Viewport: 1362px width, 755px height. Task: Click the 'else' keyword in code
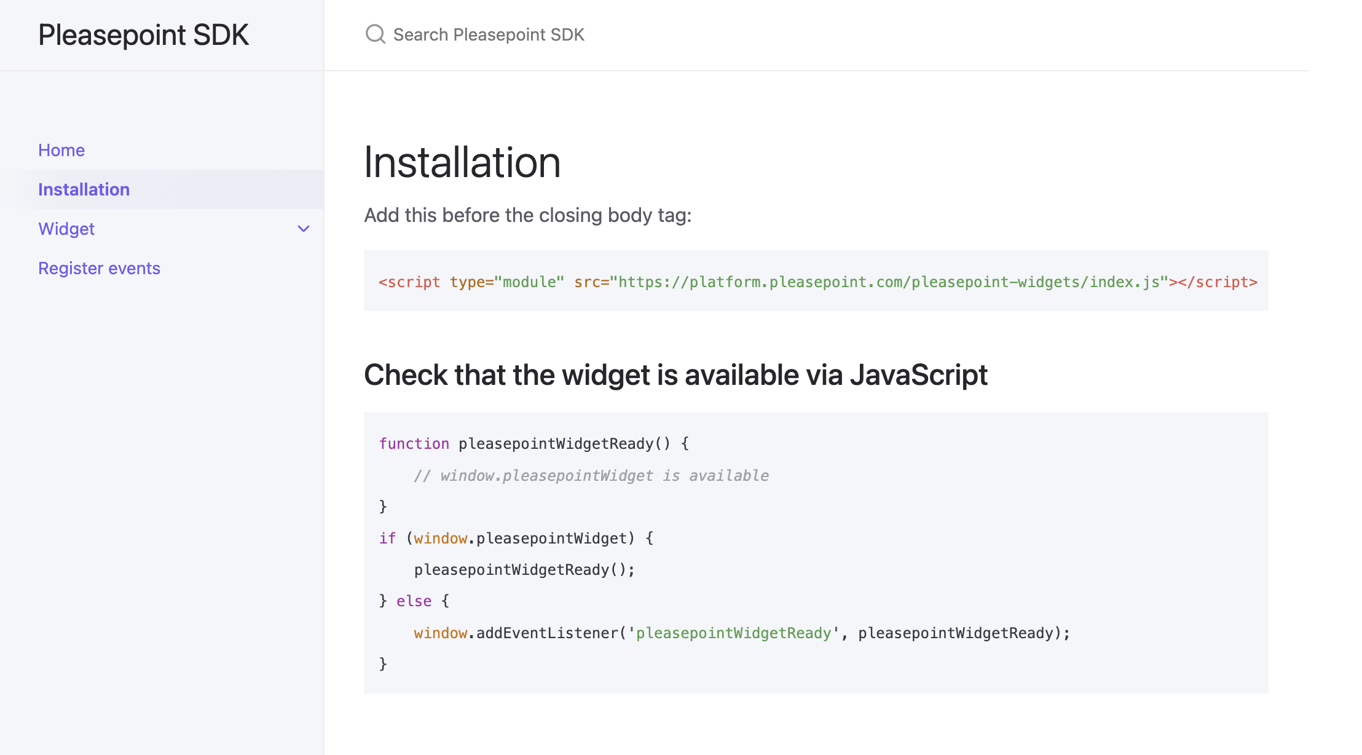[x=414, y=601]
